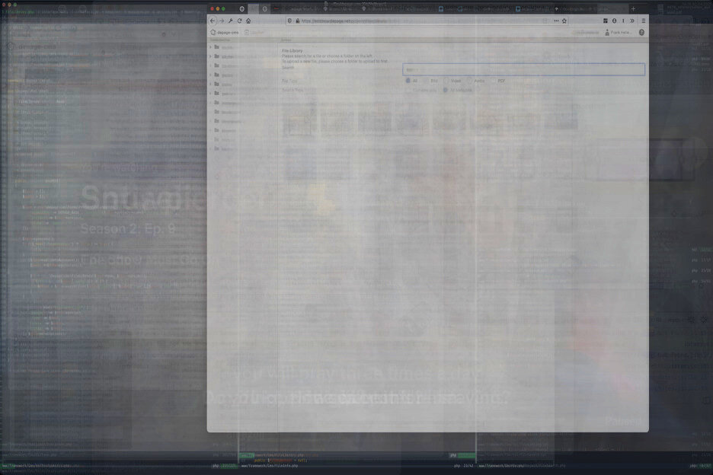The image size is (713, 475).
Task: Bookmark this page with the star
Action: [x=564, y=21]
